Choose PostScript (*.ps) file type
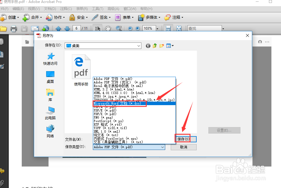 click(134, 121)
